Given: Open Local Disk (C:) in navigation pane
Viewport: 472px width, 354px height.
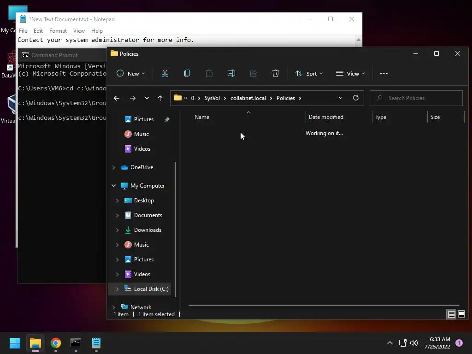Looking at the screenshot, I should pos(151,289).
